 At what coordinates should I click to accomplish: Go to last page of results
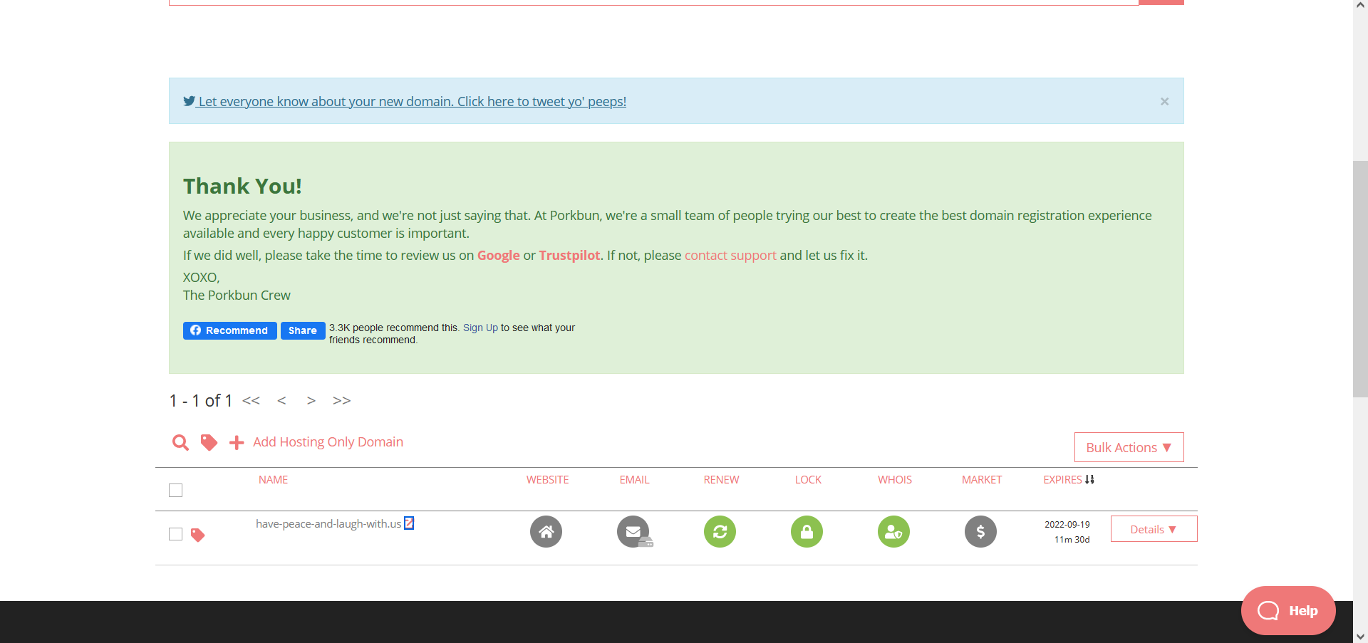[x=342, y=400]
